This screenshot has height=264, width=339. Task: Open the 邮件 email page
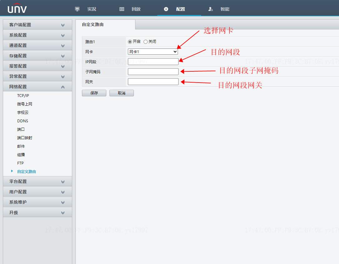[x=21, y=146]
